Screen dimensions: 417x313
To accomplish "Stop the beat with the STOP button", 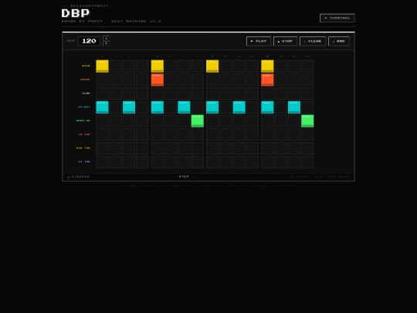I will (285, 41).
